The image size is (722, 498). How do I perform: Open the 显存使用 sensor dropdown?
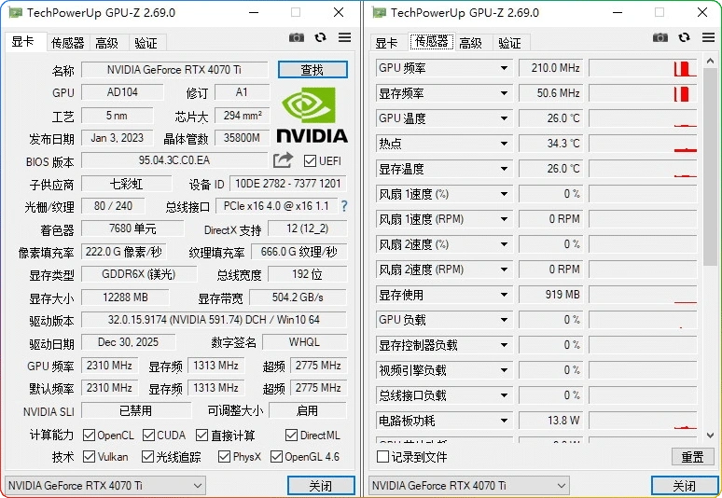(x=505, y=295)
